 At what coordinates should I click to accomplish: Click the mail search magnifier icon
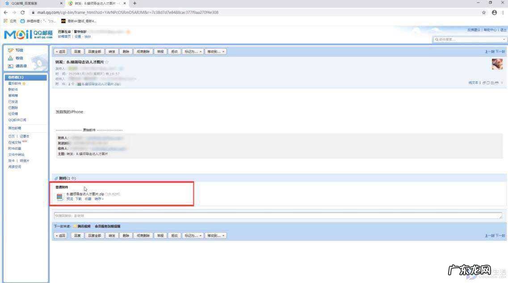(x=437, y=39)
